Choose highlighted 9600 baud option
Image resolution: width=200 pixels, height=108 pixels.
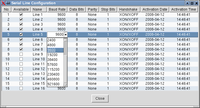55,50
